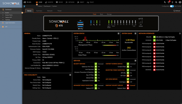Click X2 (Unassigned) red no-link icon
The image size is (182, 104).
point(154,43)
